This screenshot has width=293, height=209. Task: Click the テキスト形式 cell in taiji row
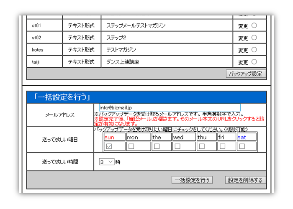click(x=82, y=62)
